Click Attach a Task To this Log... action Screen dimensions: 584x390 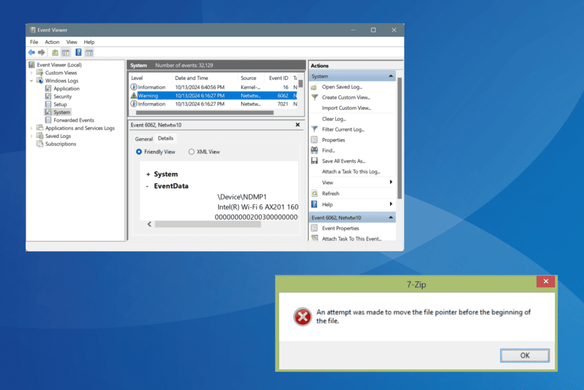point(351,171)
